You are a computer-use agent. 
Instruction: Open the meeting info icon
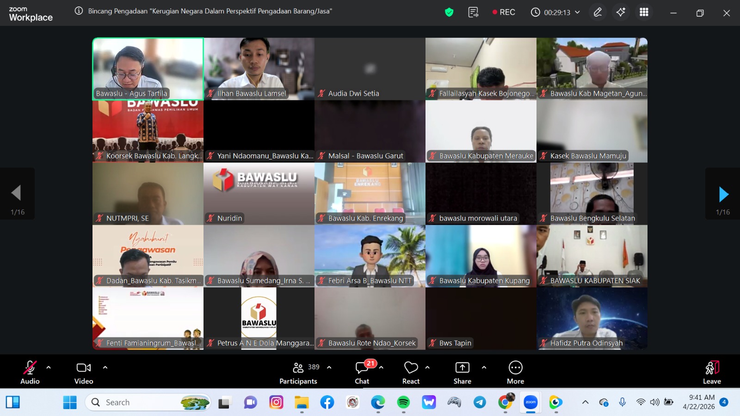pyautogui.click(x=79, y=11)
